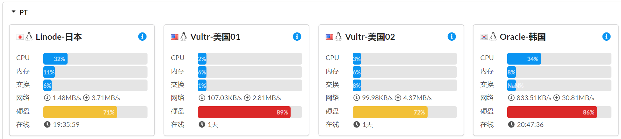Click Linux penguin icon on Vultr-美国01
This screenshot has width=621, height=139.
[184, 37]
